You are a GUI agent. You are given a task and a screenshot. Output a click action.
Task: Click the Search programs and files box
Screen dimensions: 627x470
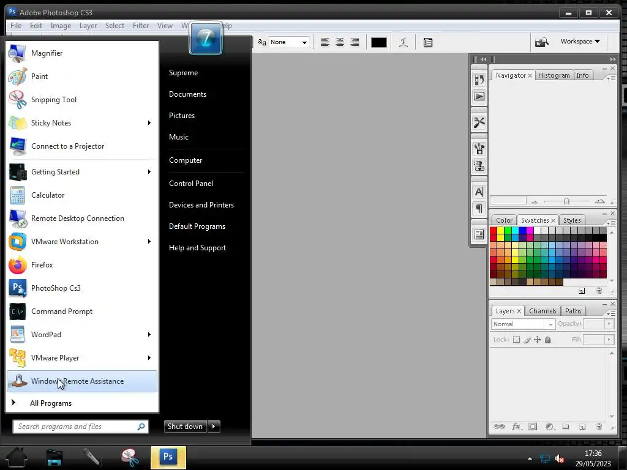81,427
